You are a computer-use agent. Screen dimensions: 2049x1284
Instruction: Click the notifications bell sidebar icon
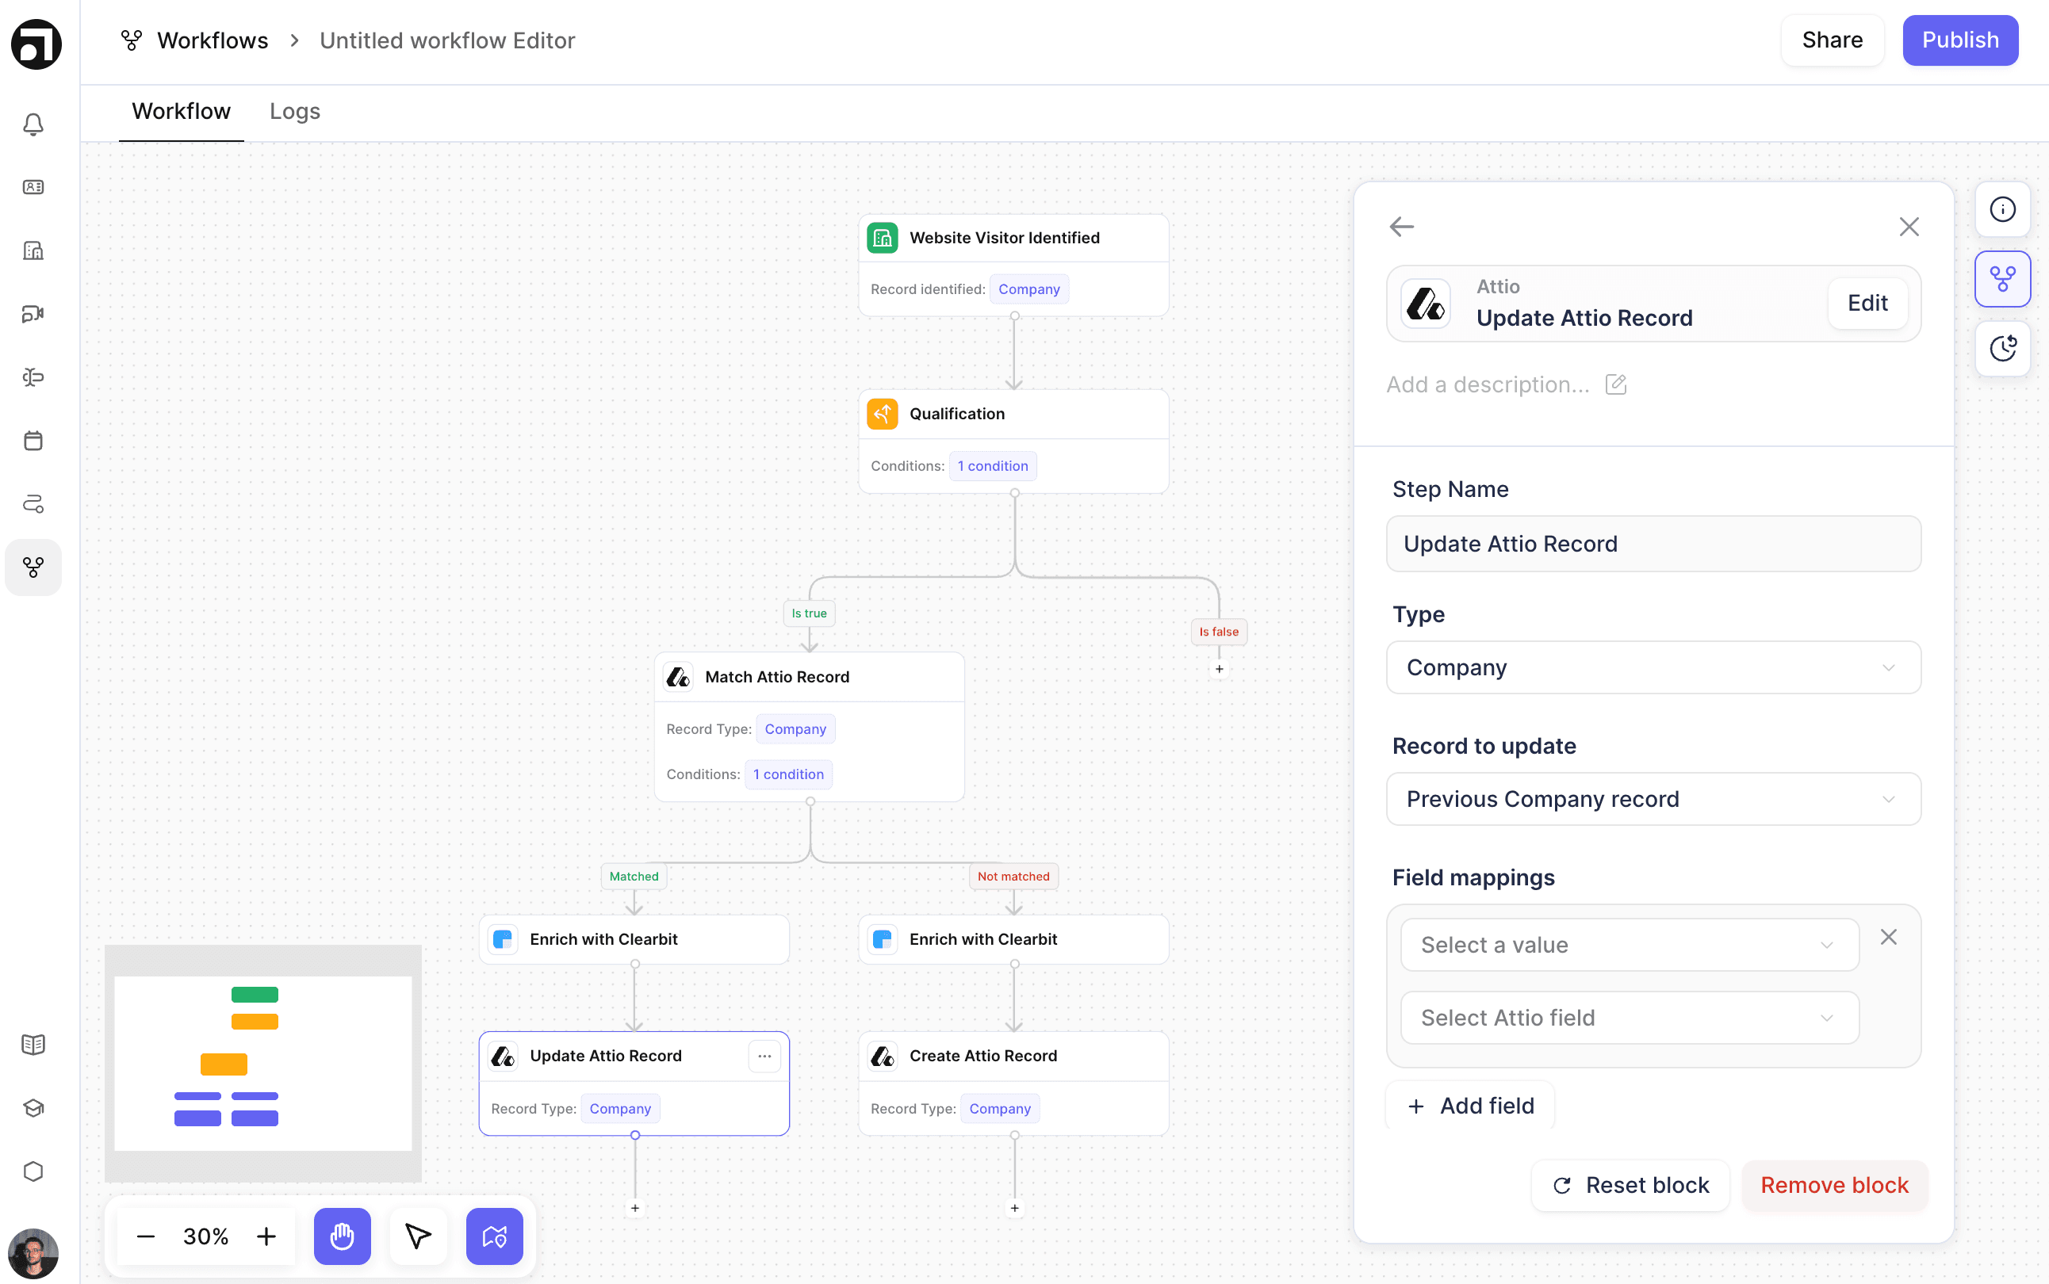(x=33, y=124)
